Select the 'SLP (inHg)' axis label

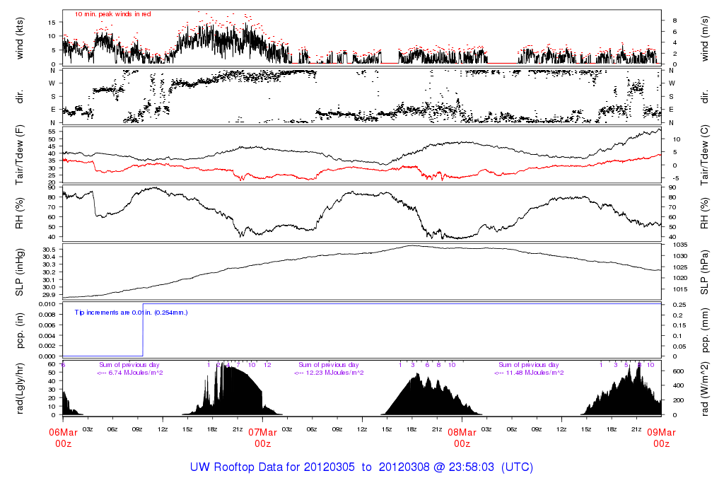[x=19, y=272]
